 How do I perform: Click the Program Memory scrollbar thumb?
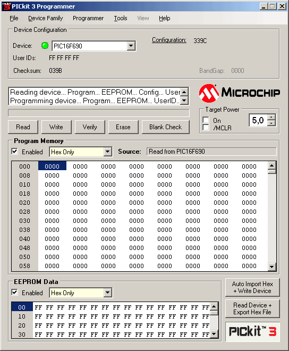coord(272,172)
